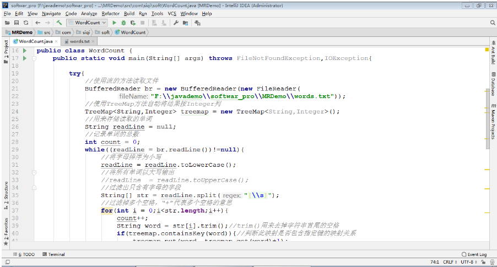Screen dimensions: 497x267
Task: Click the Save All disk icon
Action: click(x=17, y=23)
